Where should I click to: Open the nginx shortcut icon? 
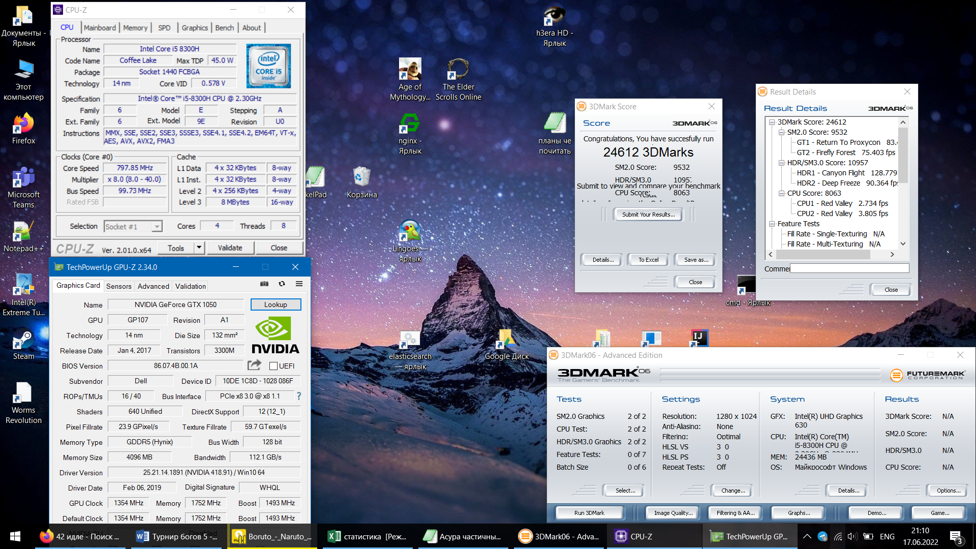click(410, 134)
